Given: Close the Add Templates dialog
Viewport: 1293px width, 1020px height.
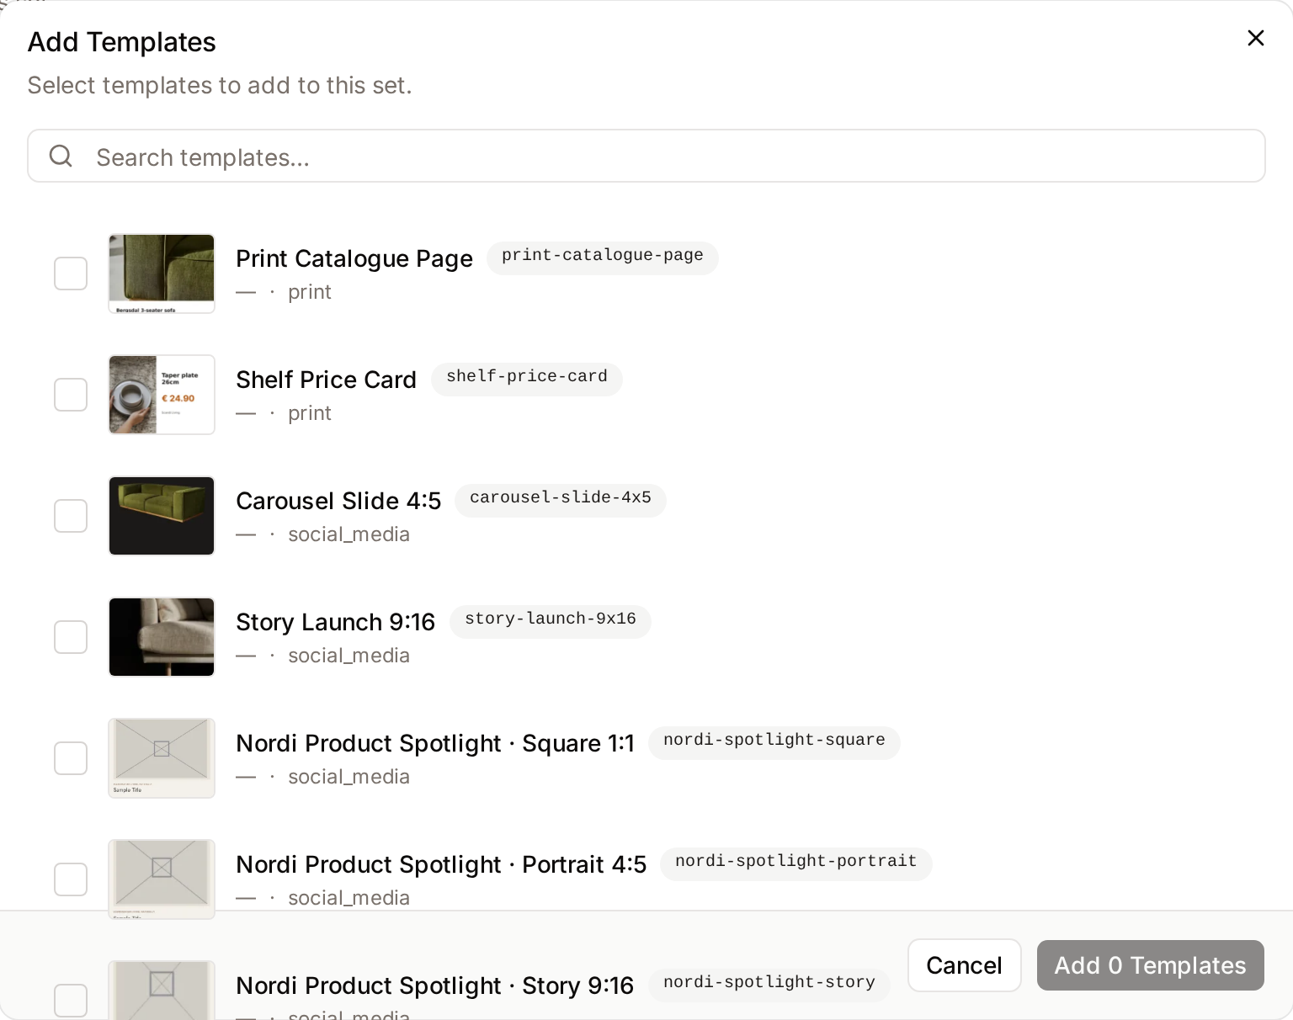Looking at the screenshot, I should (x=1255, y=38).
